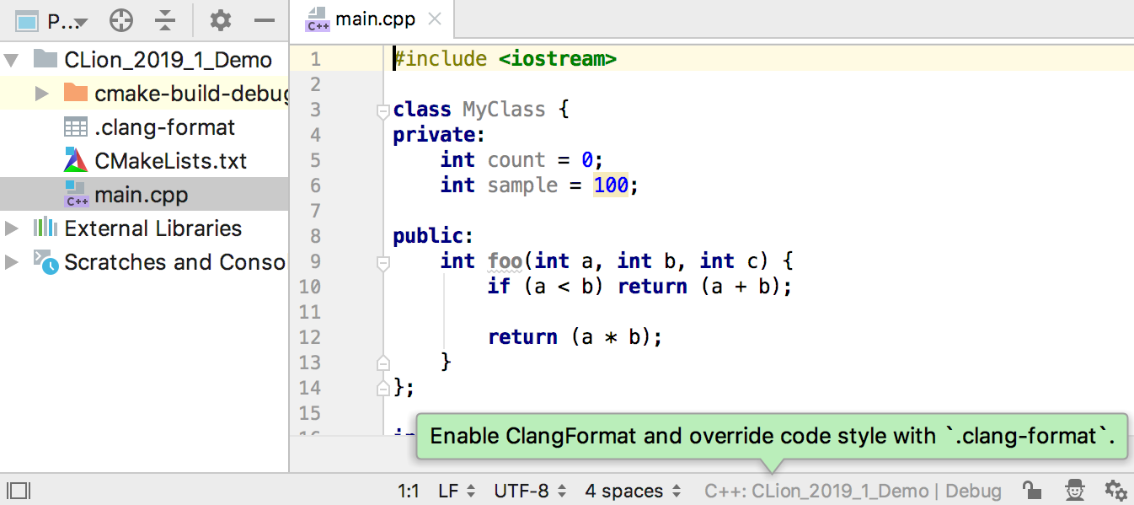This screenshot has height=505, width=1134.
Task: Collapse all nodes in the Project tree
Action: point(165,20)
